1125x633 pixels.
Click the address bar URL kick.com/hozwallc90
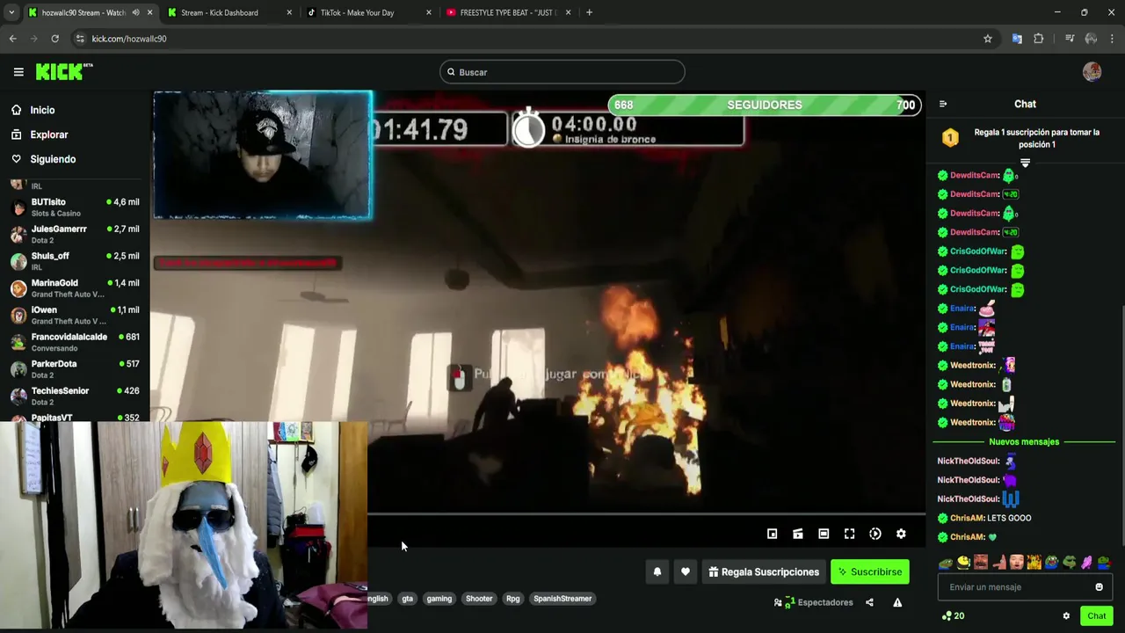coord(129,39)
